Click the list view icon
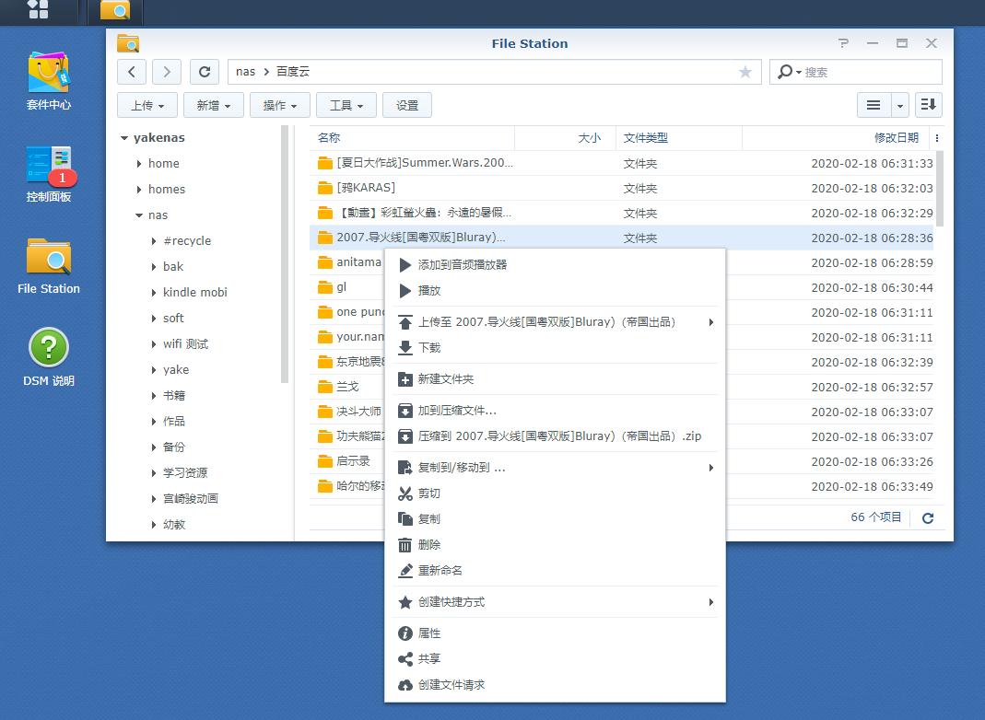The height and width of the screenshot is (720, 985). tap(873, 104)
